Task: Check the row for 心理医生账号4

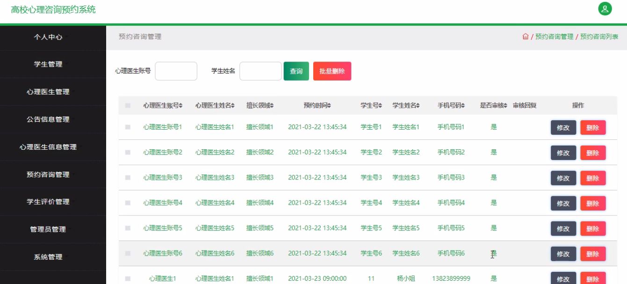Action: (128, 203)
